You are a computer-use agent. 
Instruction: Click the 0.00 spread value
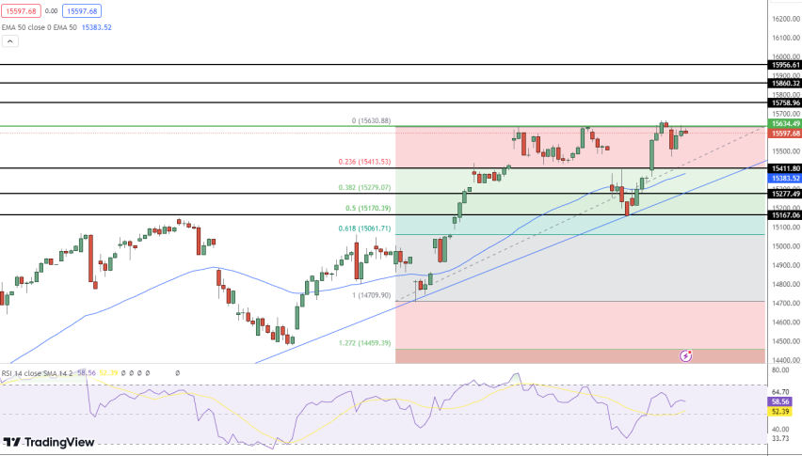coord(51,10)
